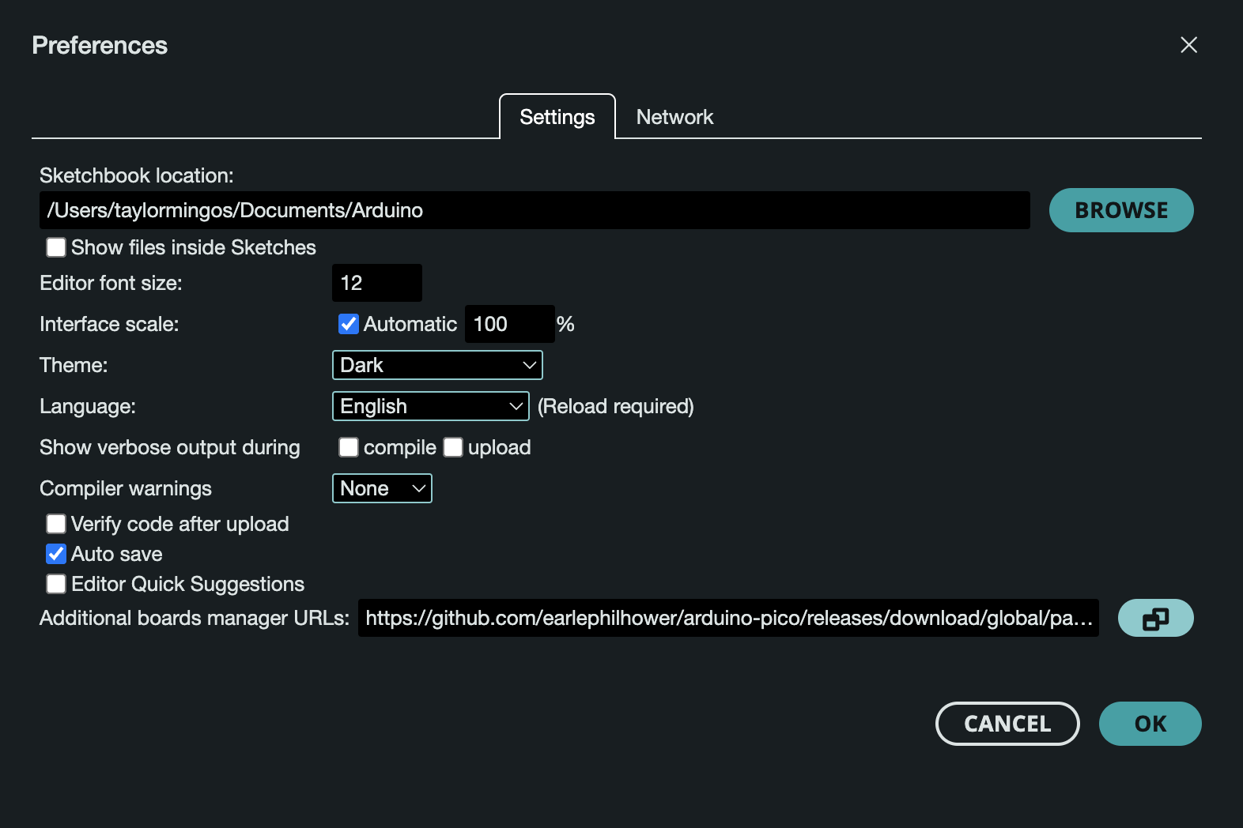Click the interface scale percentage field
1243x828 pixels.
click(509, 324)
